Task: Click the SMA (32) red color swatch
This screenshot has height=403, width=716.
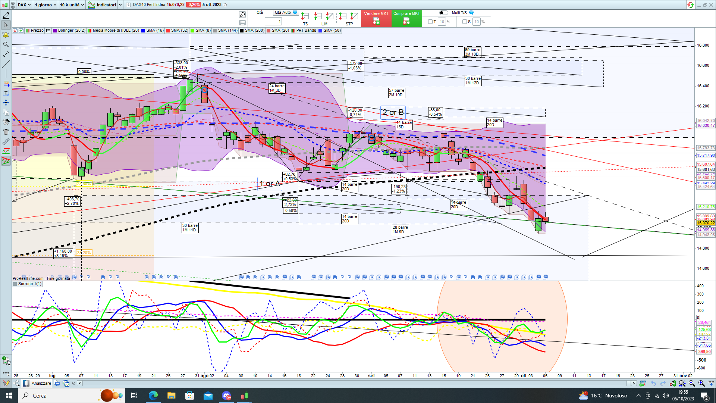Action: (x=168, y=31)
